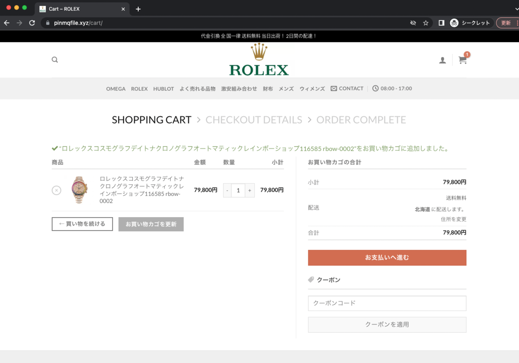The width and height of the screenshot is (519, 363).
Task: Click the お買い物カゴの合計 heading
Action: [x=335, y=162]
